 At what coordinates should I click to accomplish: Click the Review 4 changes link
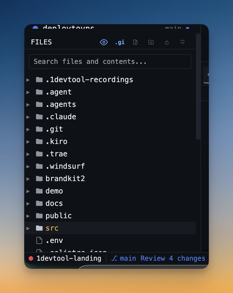point(172,258)
